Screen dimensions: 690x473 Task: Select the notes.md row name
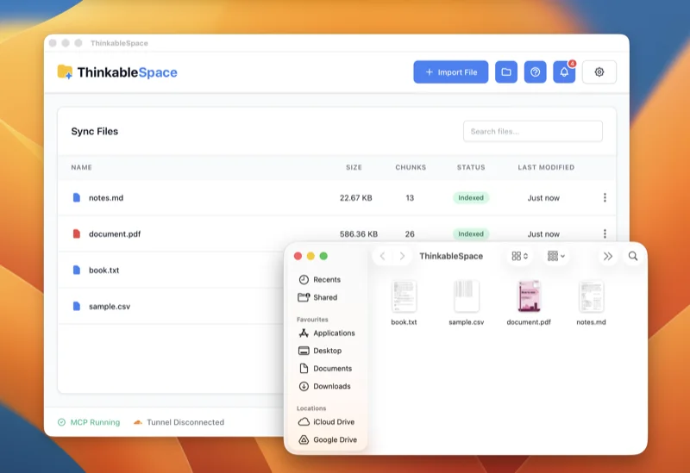[x=106, y=198]
